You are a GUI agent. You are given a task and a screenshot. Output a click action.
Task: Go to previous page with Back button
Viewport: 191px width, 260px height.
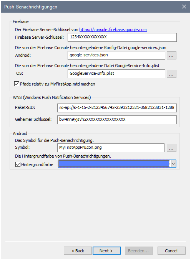[x=78, y=250]
